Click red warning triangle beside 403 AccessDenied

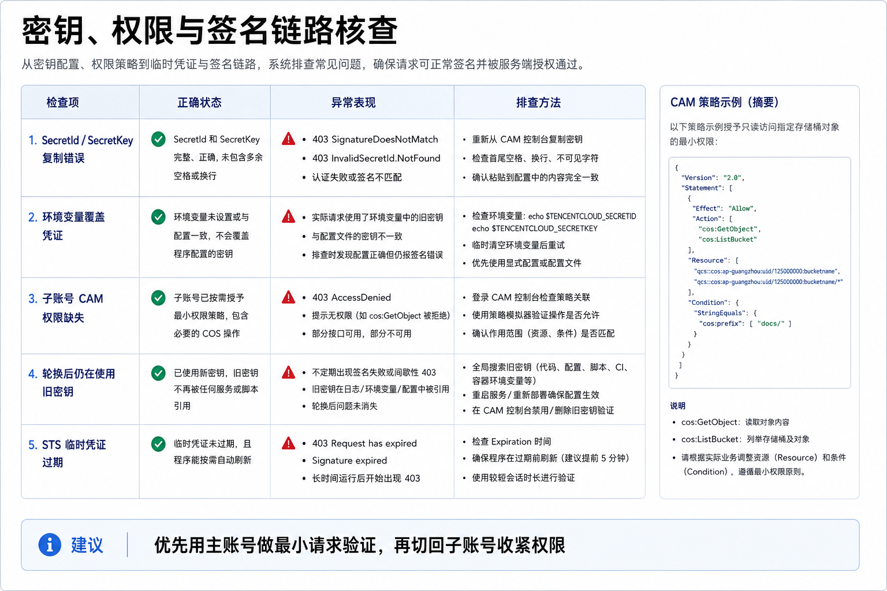(x=288, y=297)
